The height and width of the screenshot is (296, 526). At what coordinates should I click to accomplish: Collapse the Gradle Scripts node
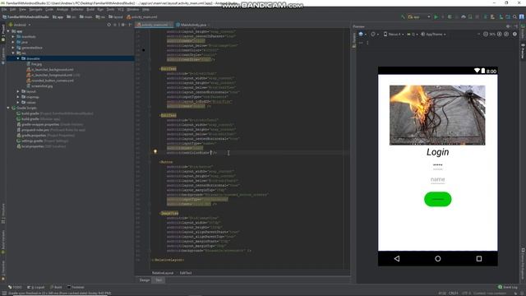[x=8, y=108]
